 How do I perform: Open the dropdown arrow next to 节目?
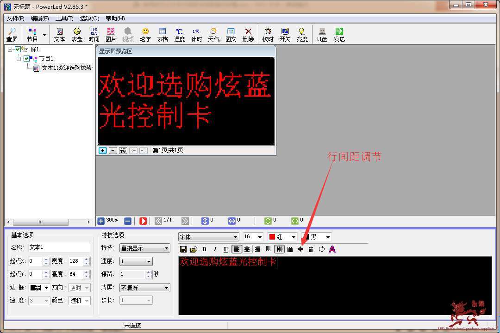pos(44,35)
